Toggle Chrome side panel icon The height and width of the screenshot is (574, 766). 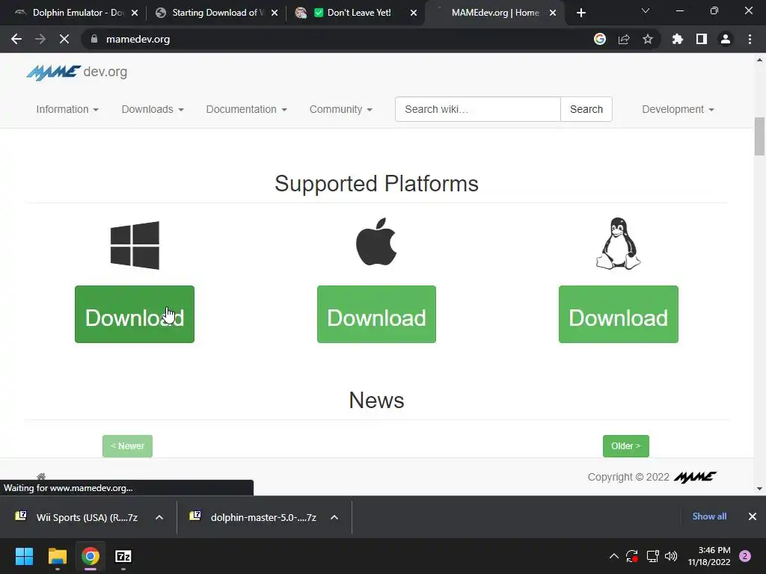point(702,39)
